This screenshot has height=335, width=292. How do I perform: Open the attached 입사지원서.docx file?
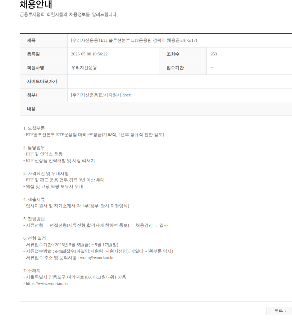pyautogui.click(x=101, y=95)
